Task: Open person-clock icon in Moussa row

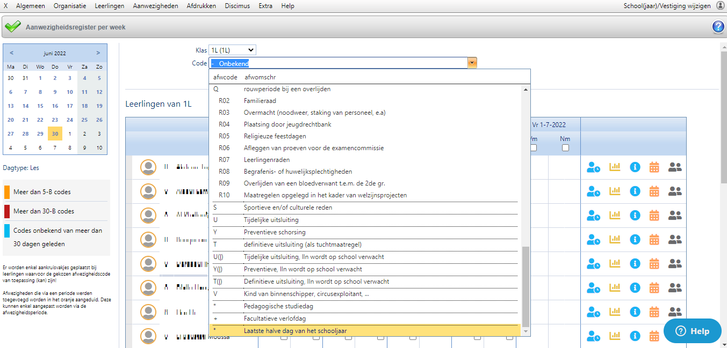Action: coord(594,336)
